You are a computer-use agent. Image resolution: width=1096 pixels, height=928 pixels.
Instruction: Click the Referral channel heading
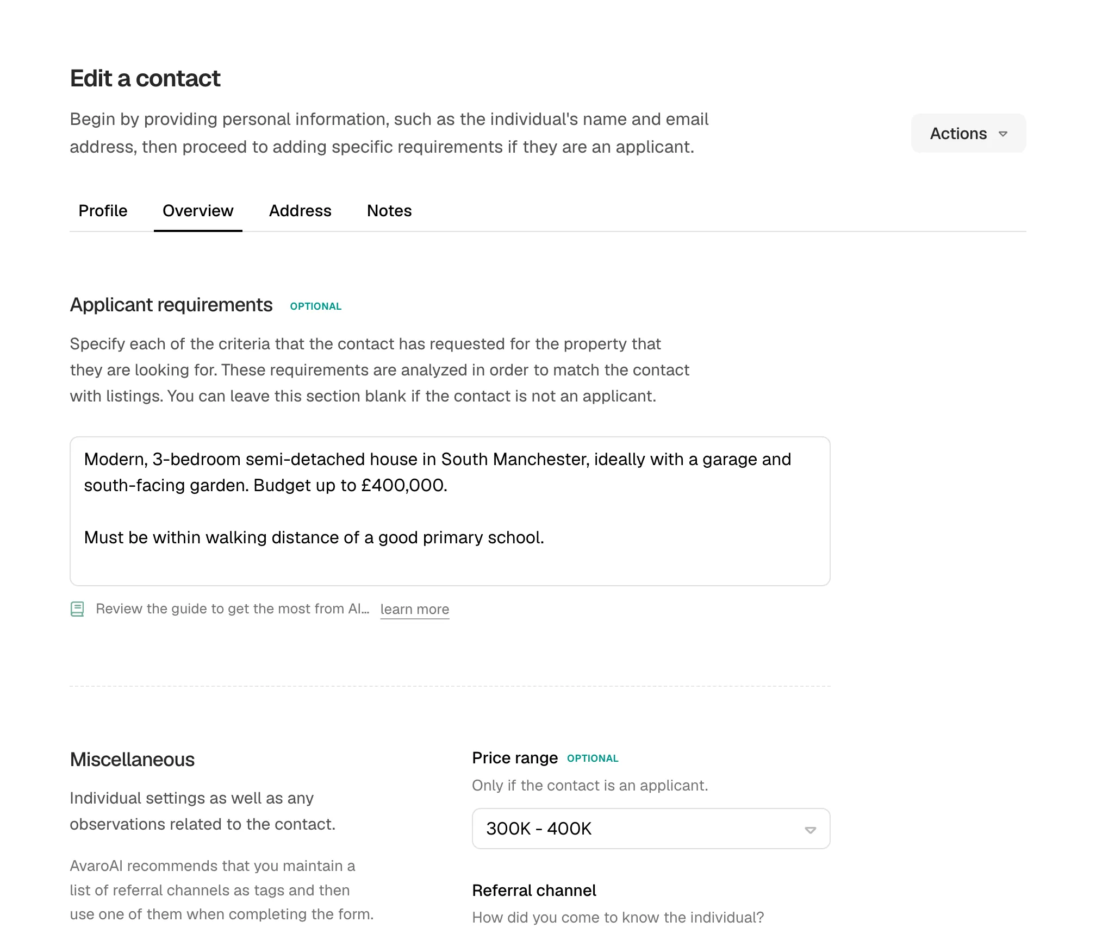click(x=534, y=890)
